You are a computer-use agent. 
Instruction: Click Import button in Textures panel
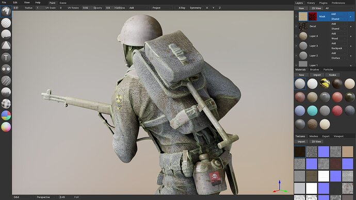click(301, 142)
